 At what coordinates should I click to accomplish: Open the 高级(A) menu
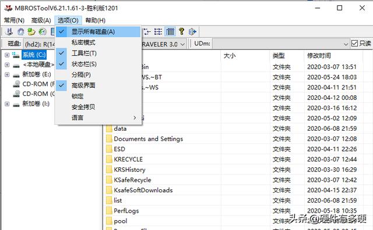click(x=41, y=20)
